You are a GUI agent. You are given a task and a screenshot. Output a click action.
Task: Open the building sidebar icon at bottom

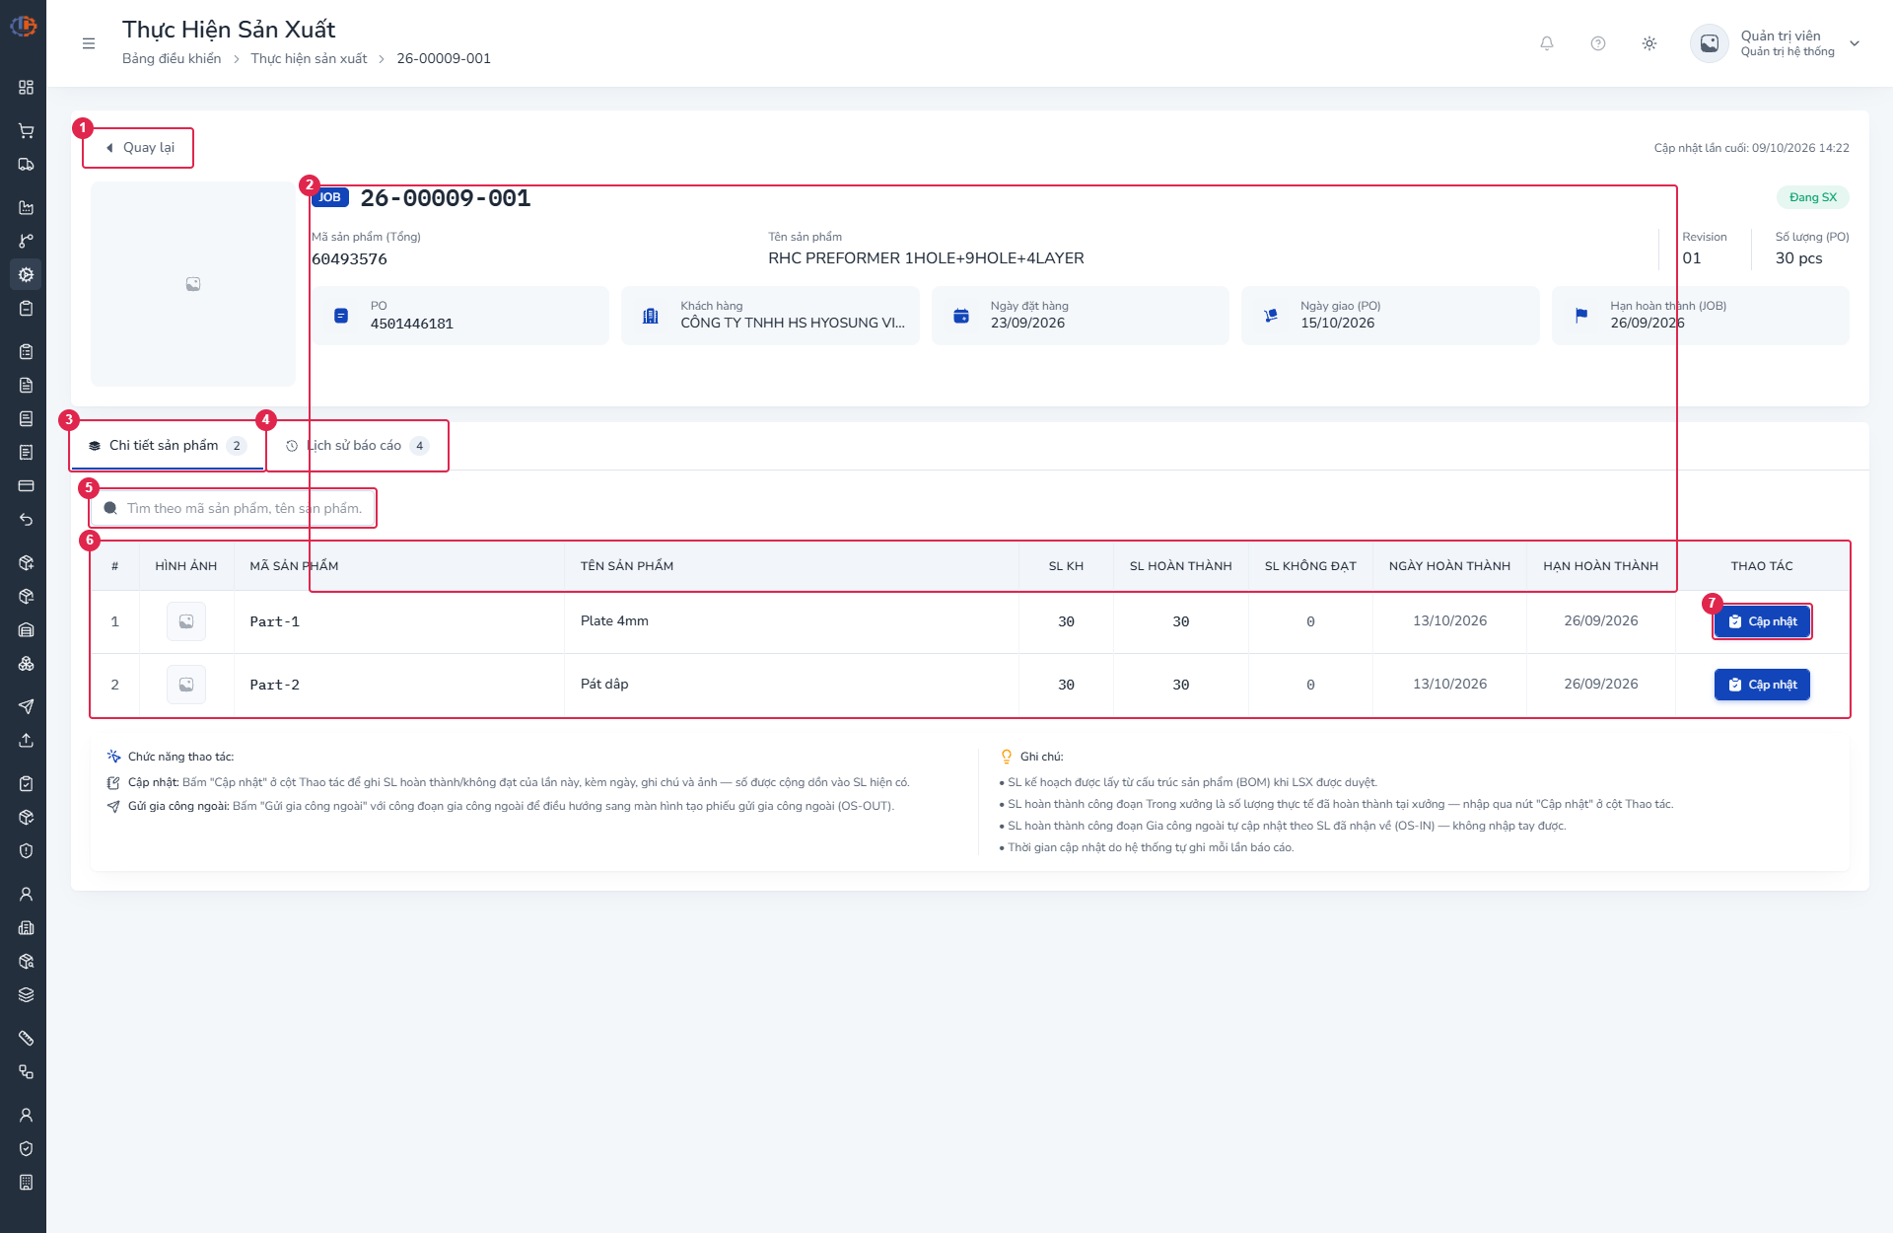(x=26, y=1182)
